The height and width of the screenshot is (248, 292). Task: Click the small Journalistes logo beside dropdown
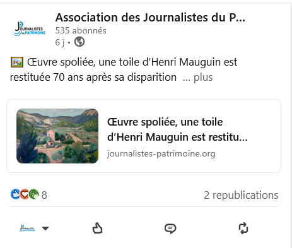[x=28, y=228]
